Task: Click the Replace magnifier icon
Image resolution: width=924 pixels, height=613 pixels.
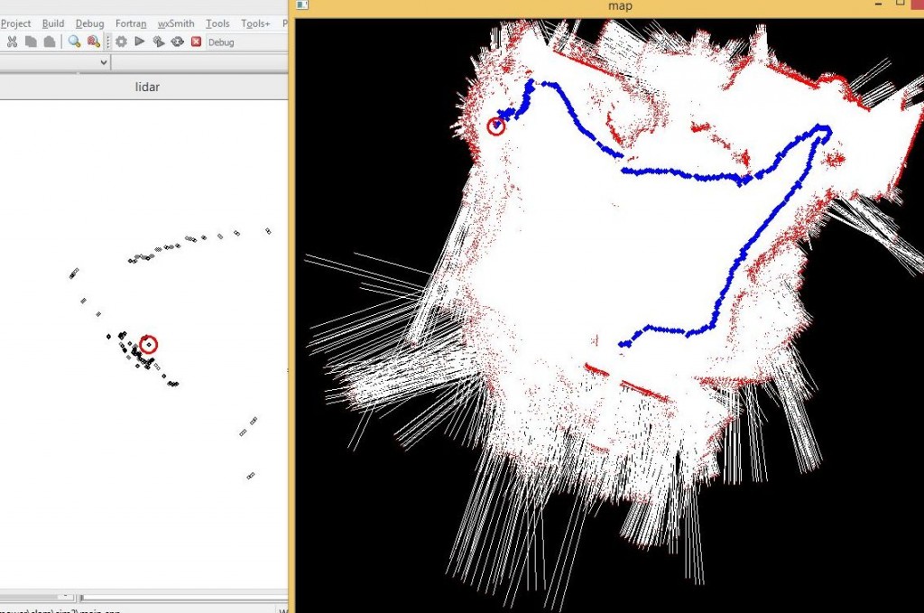Action: [93, 42]
